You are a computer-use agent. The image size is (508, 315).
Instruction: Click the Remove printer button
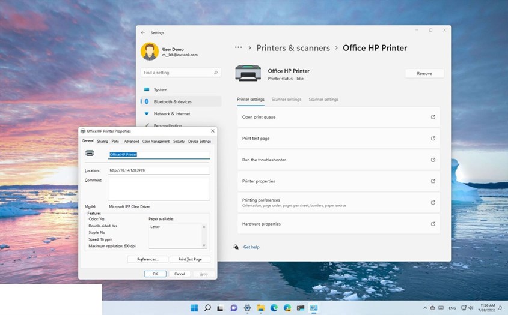coord(424,73)
